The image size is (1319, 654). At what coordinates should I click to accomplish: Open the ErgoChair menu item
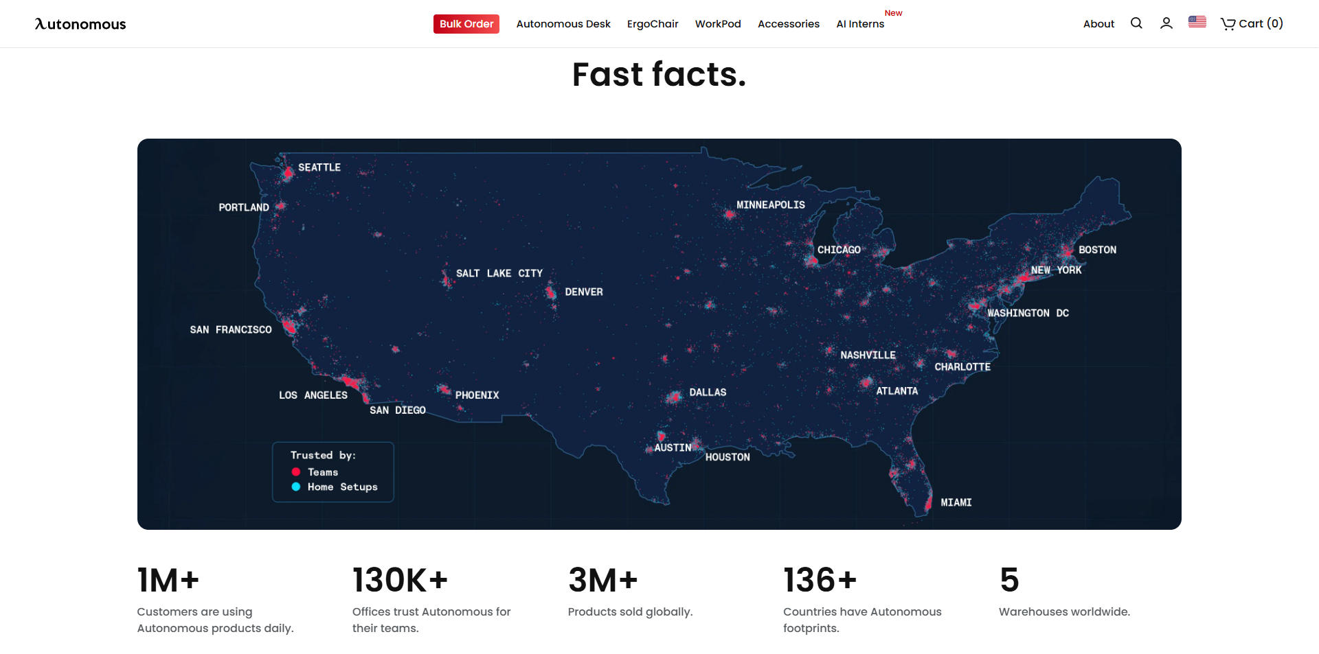(x=652, y=24)
